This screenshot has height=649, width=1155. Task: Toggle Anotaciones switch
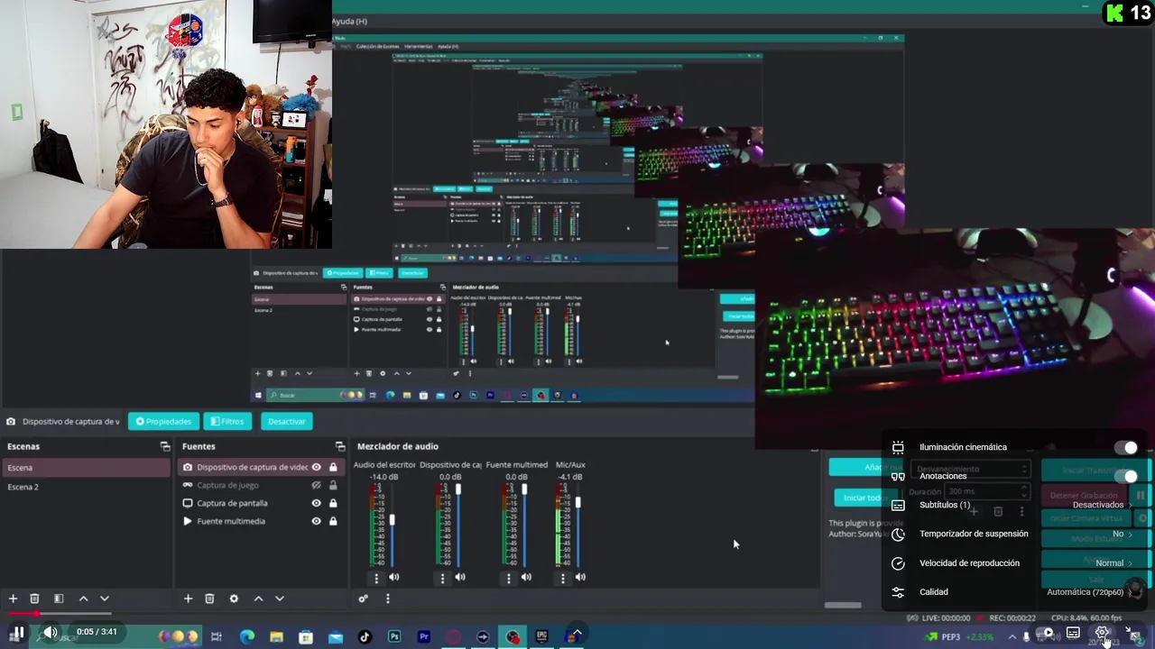[1125, 476]
